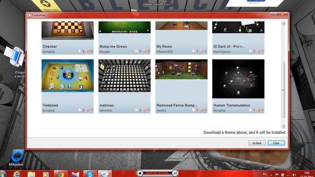Click author name 'Dibanez609'
315x177 pixels.
[x=164, y=52]
